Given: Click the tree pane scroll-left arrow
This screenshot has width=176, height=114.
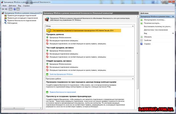Looking at the screenshot, I should click(3, 108).
